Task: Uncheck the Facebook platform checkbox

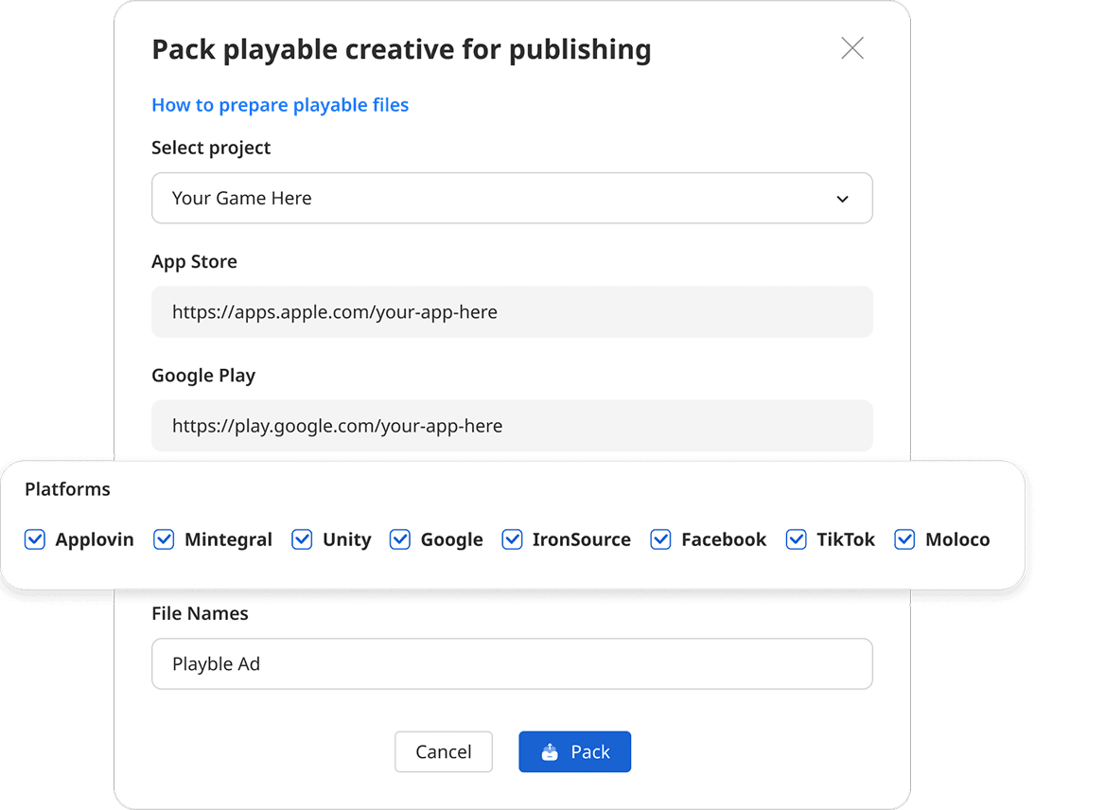Action: click(x=660, y=539)
